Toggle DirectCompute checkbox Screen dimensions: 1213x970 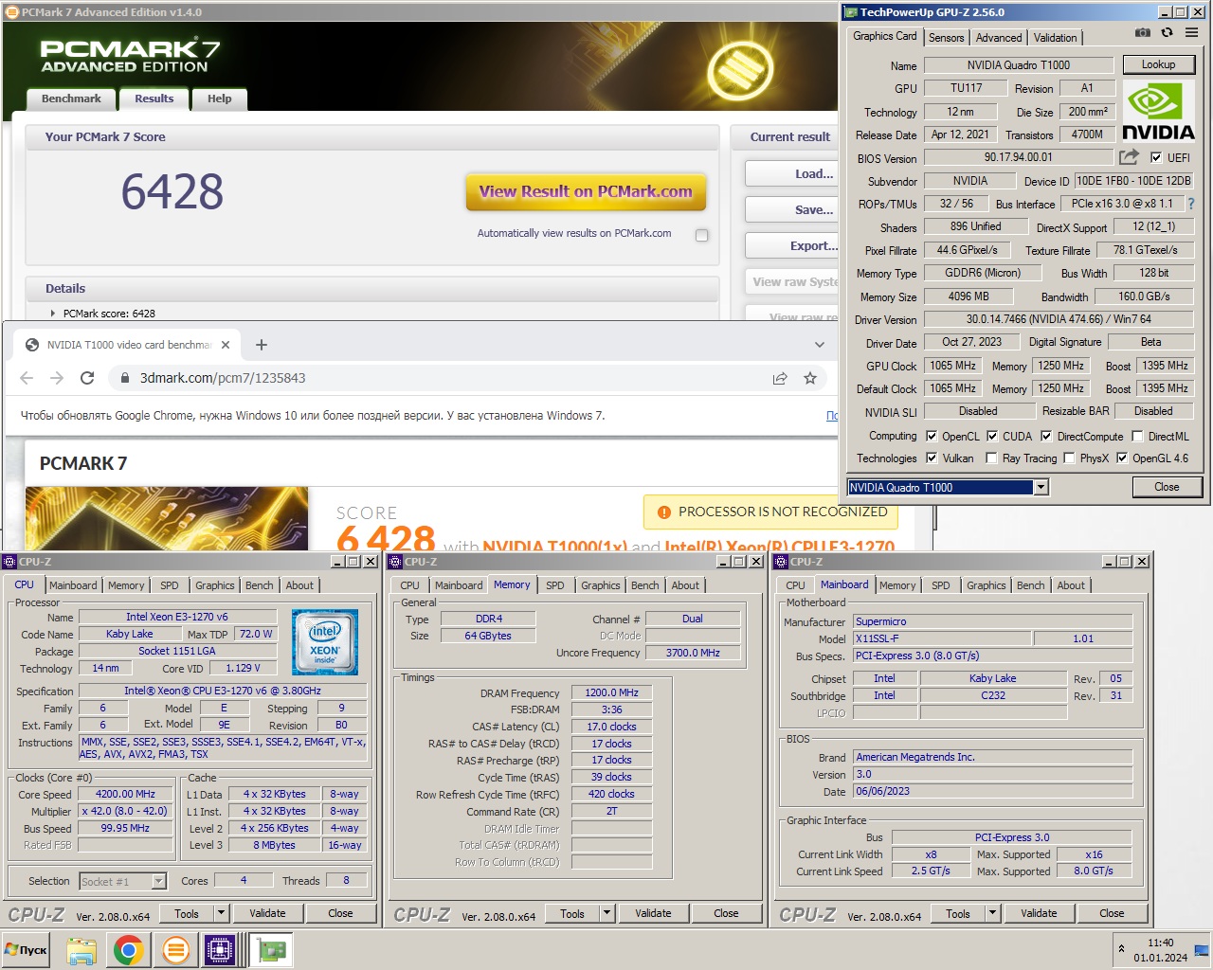click(x=1046, y=437)
